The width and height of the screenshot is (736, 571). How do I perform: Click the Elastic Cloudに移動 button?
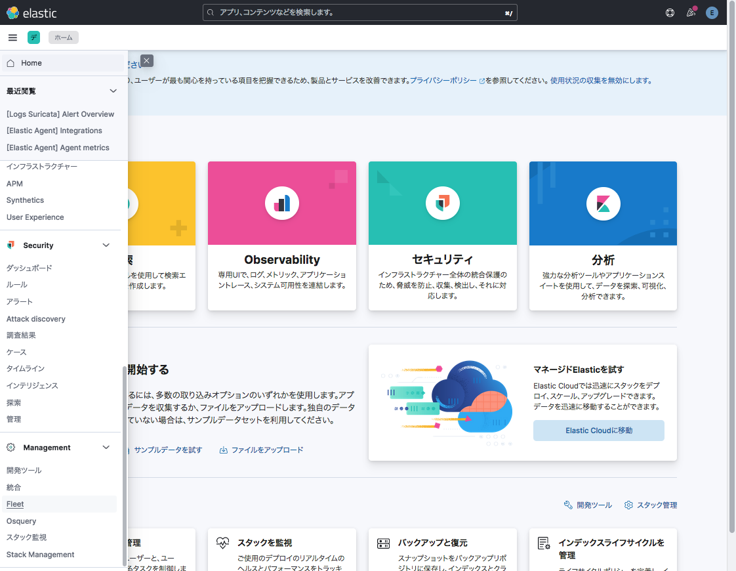pos(598,431)
